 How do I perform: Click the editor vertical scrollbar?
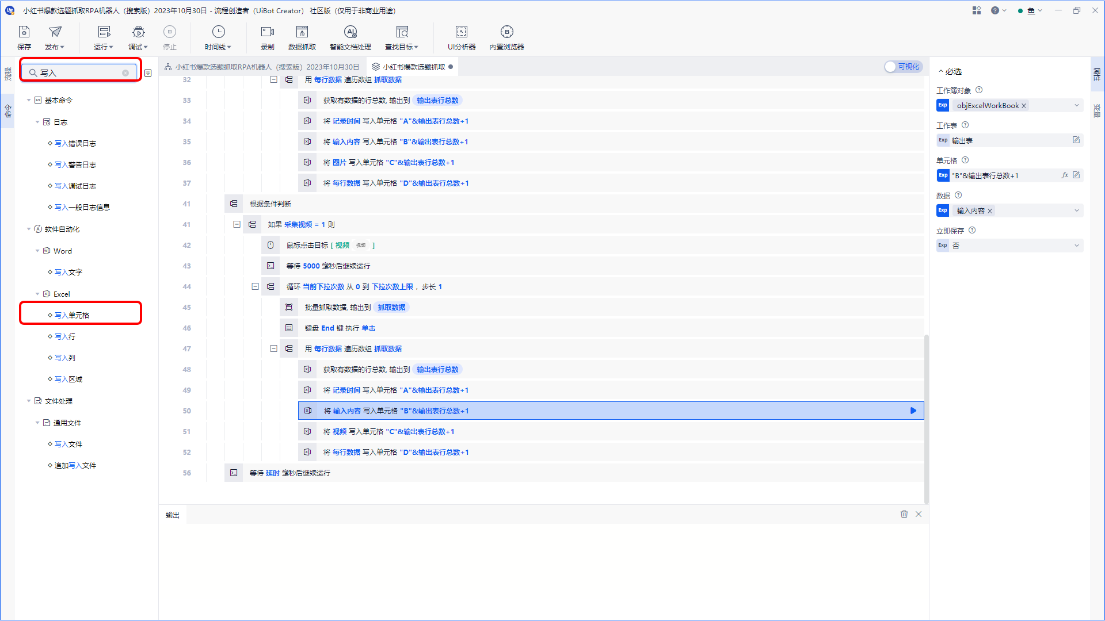point(926,419)
